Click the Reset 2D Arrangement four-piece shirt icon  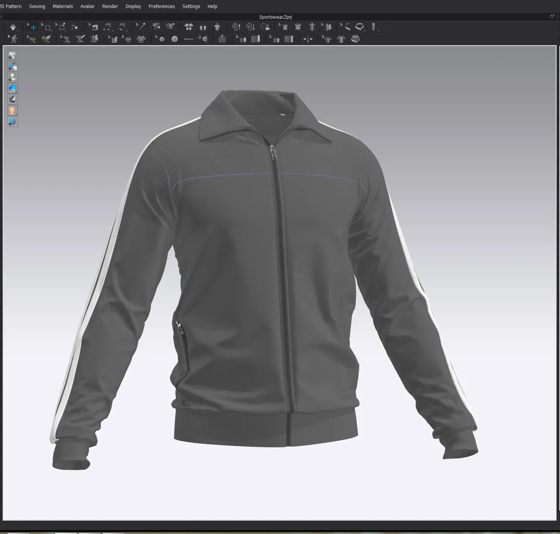189,27
